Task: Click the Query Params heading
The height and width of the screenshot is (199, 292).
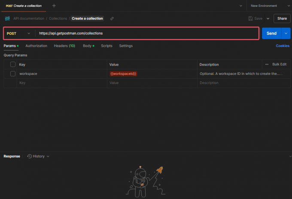Action: tap(15, 55)
